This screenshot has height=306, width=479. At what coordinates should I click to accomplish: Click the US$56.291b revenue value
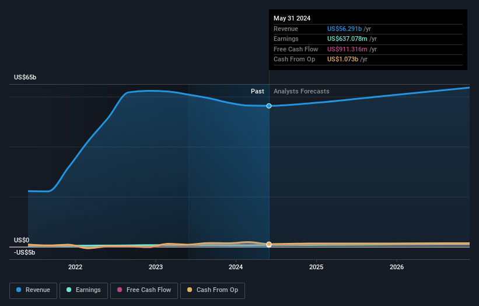(x=345, y=29)
